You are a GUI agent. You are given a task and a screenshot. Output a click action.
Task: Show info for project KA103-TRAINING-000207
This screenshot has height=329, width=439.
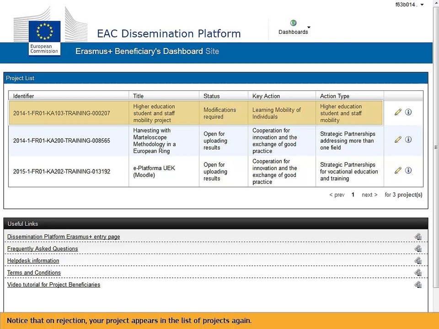pos(408,112)
